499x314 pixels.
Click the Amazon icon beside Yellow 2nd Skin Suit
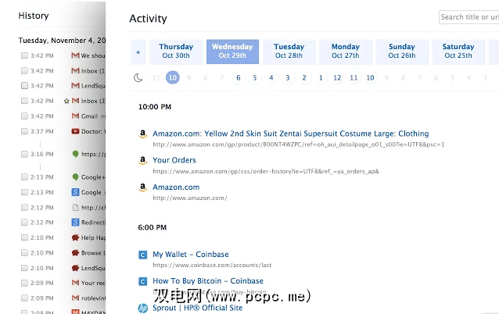[143, 134]
